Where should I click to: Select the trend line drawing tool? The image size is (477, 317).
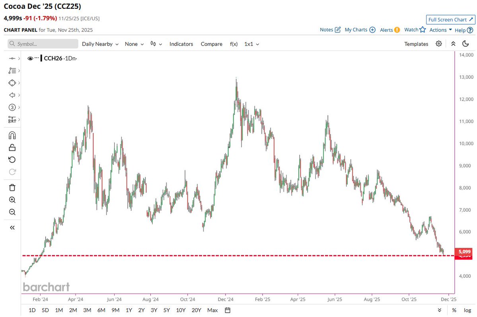[x=12, y=58]
